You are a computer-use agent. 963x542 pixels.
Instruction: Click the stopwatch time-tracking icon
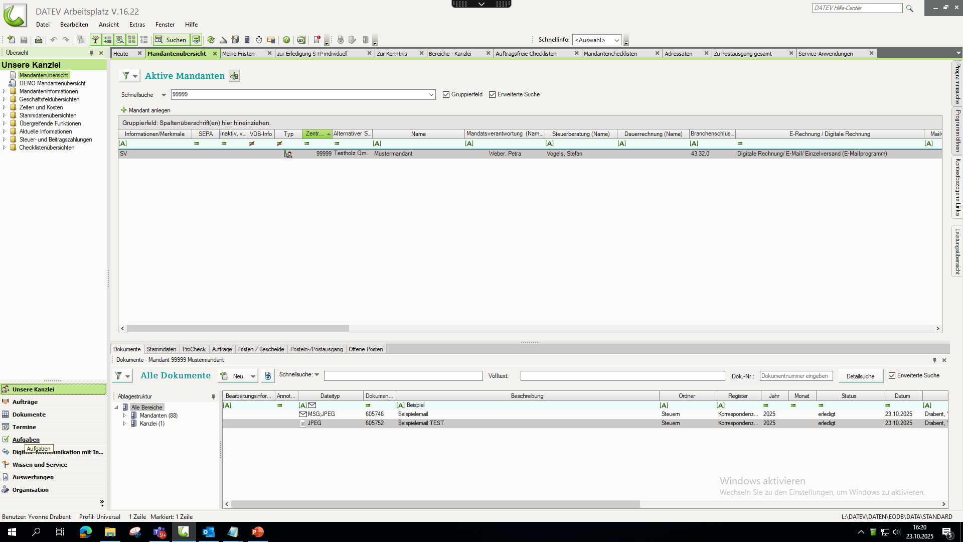[259, 40]
